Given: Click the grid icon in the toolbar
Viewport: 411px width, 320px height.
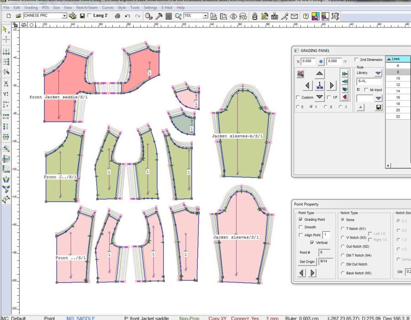Looking at the screenshot, I should 169,16.
